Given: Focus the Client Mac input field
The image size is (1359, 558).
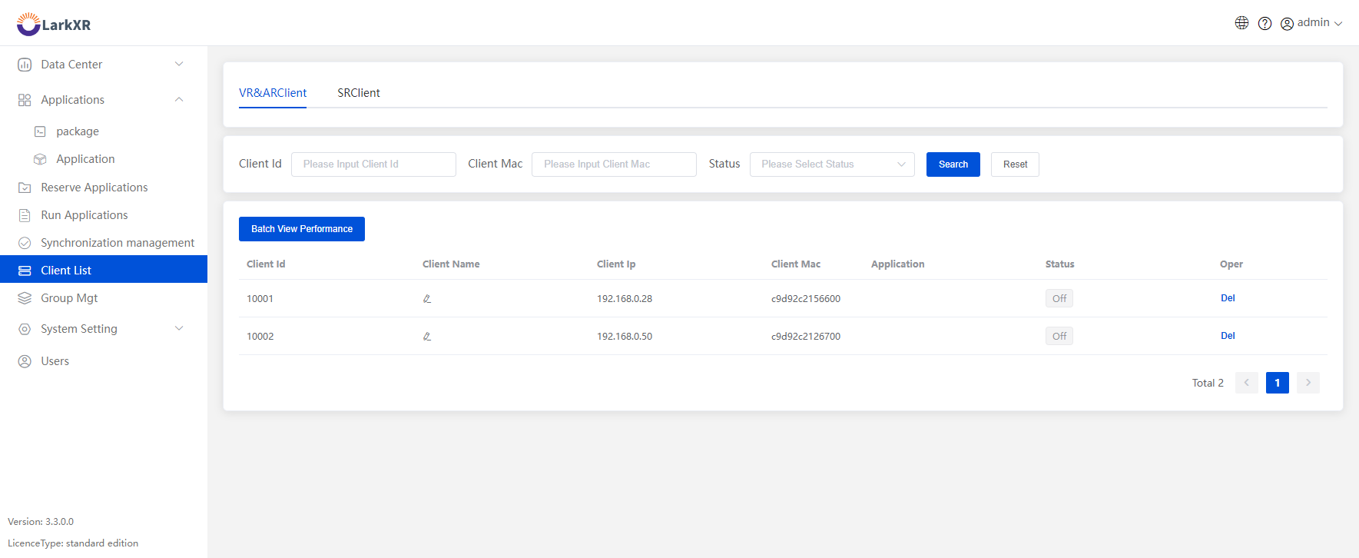Looking at the screenshot, I should point(614,164).
